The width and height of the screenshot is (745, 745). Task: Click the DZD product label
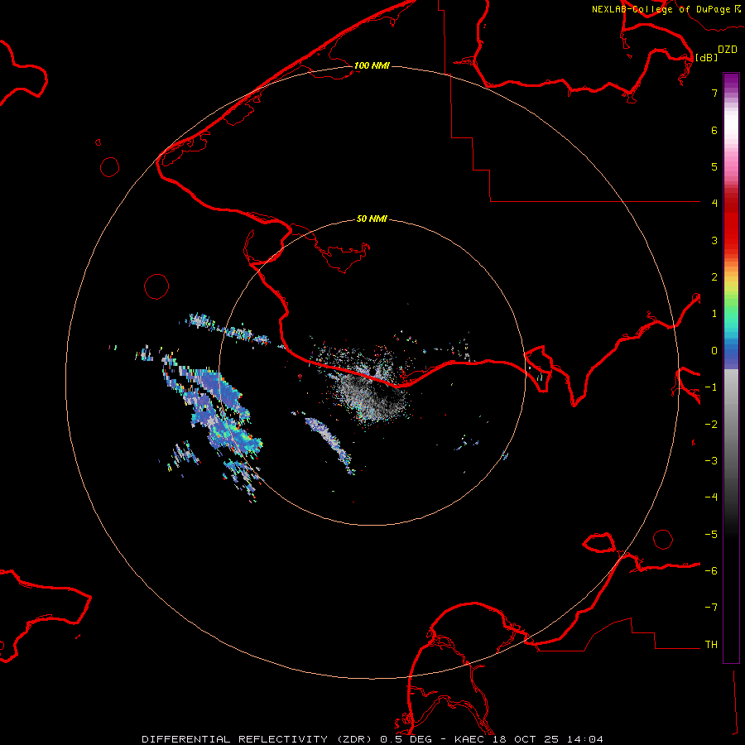click(x=728, y=50)
